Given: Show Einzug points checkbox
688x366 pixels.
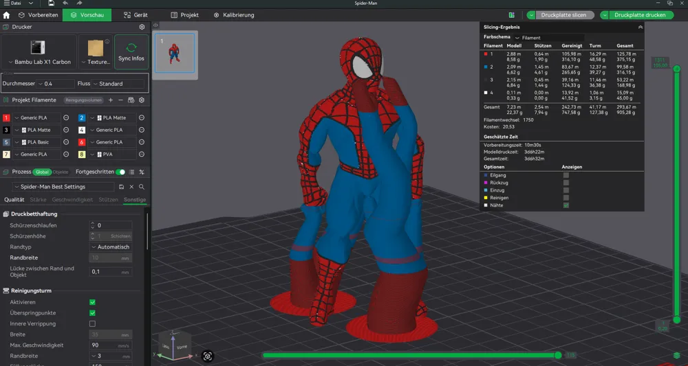Looking at the screenshot, I should pyautogui.click(x=566, y=190).
